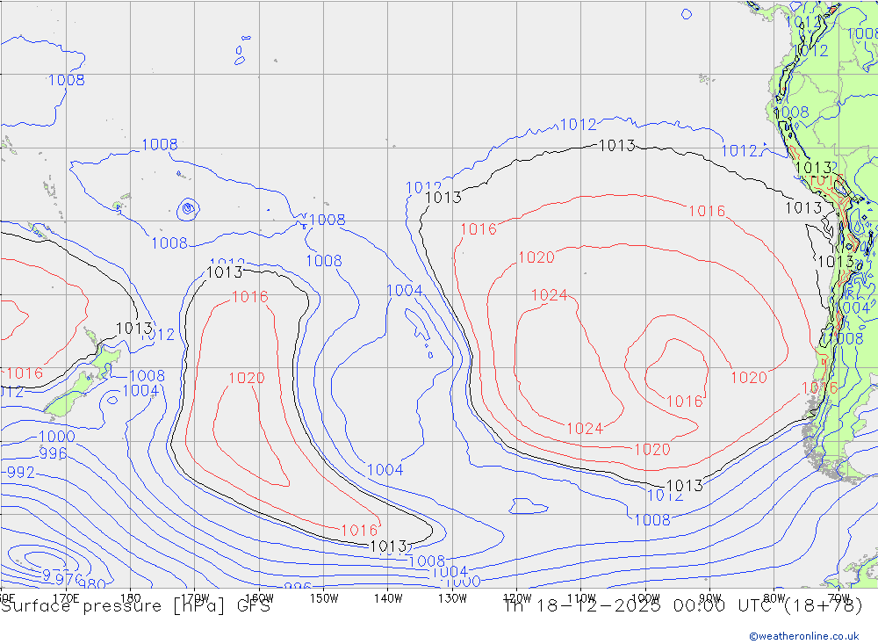The image size is (878, 644).
Task: Click the '996' isobar label
Action: (x=53, y=453)
